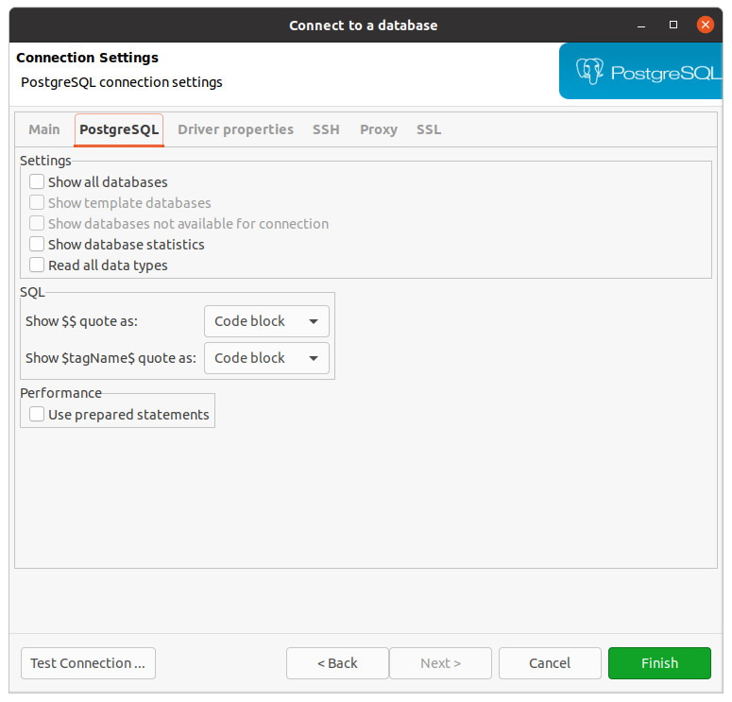Click the PostgreSQL tab label
Screen dimensions: 732x702
point(119,129)
